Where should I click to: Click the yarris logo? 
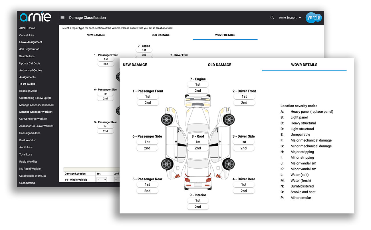(x=314, y=17)
